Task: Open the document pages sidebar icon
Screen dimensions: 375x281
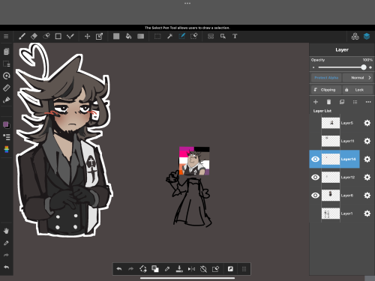Action: pos(7,52)
